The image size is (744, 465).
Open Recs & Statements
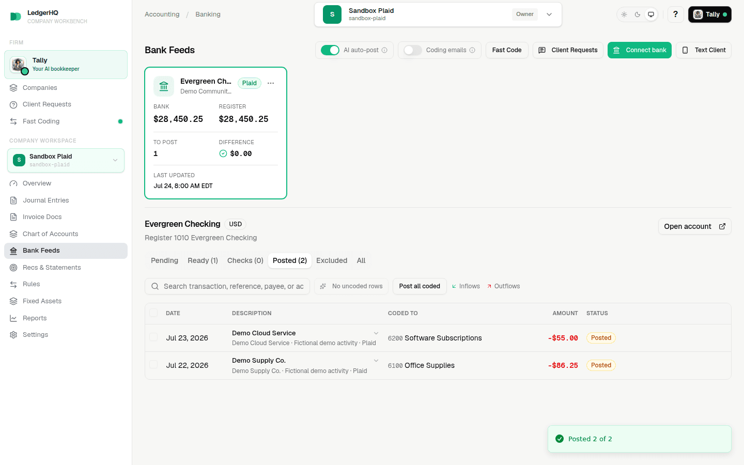(66, 268)
